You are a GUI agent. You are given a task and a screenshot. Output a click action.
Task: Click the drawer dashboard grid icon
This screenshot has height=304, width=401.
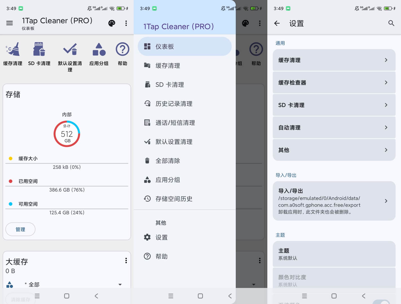(x=147, y=46)
